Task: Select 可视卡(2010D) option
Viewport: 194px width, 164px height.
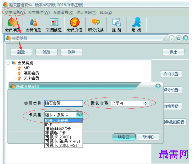Action: pyautogui.click(x=64, y=137)
